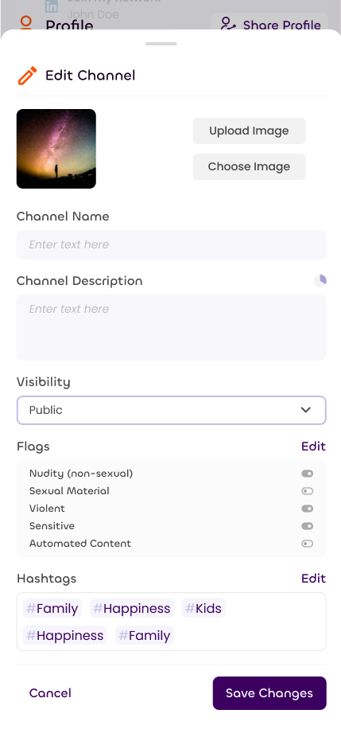Screen dimensions: 341x737
Task: Click the Upload Image button
Action: coord(249,131)
